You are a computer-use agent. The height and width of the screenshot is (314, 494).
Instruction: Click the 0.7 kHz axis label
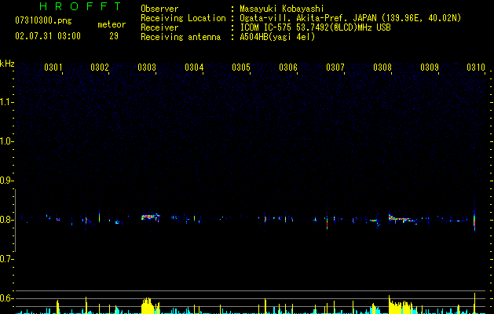point(6,259)
